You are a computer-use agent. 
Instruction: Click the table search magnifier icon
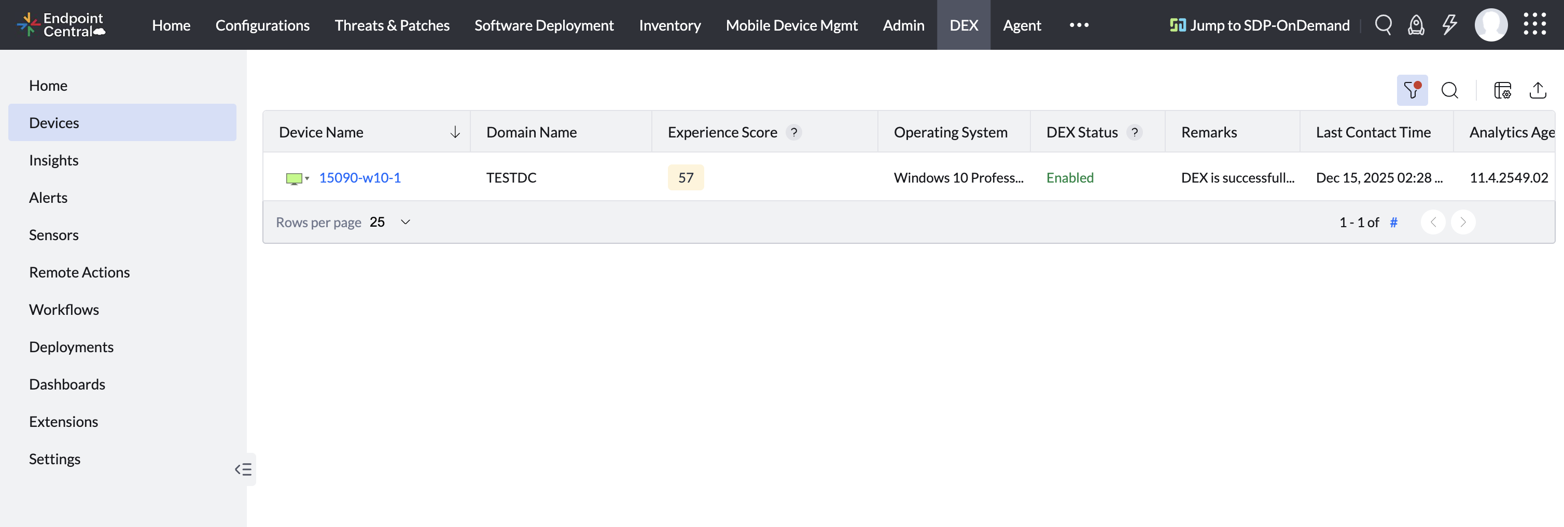pos(1449,90)
